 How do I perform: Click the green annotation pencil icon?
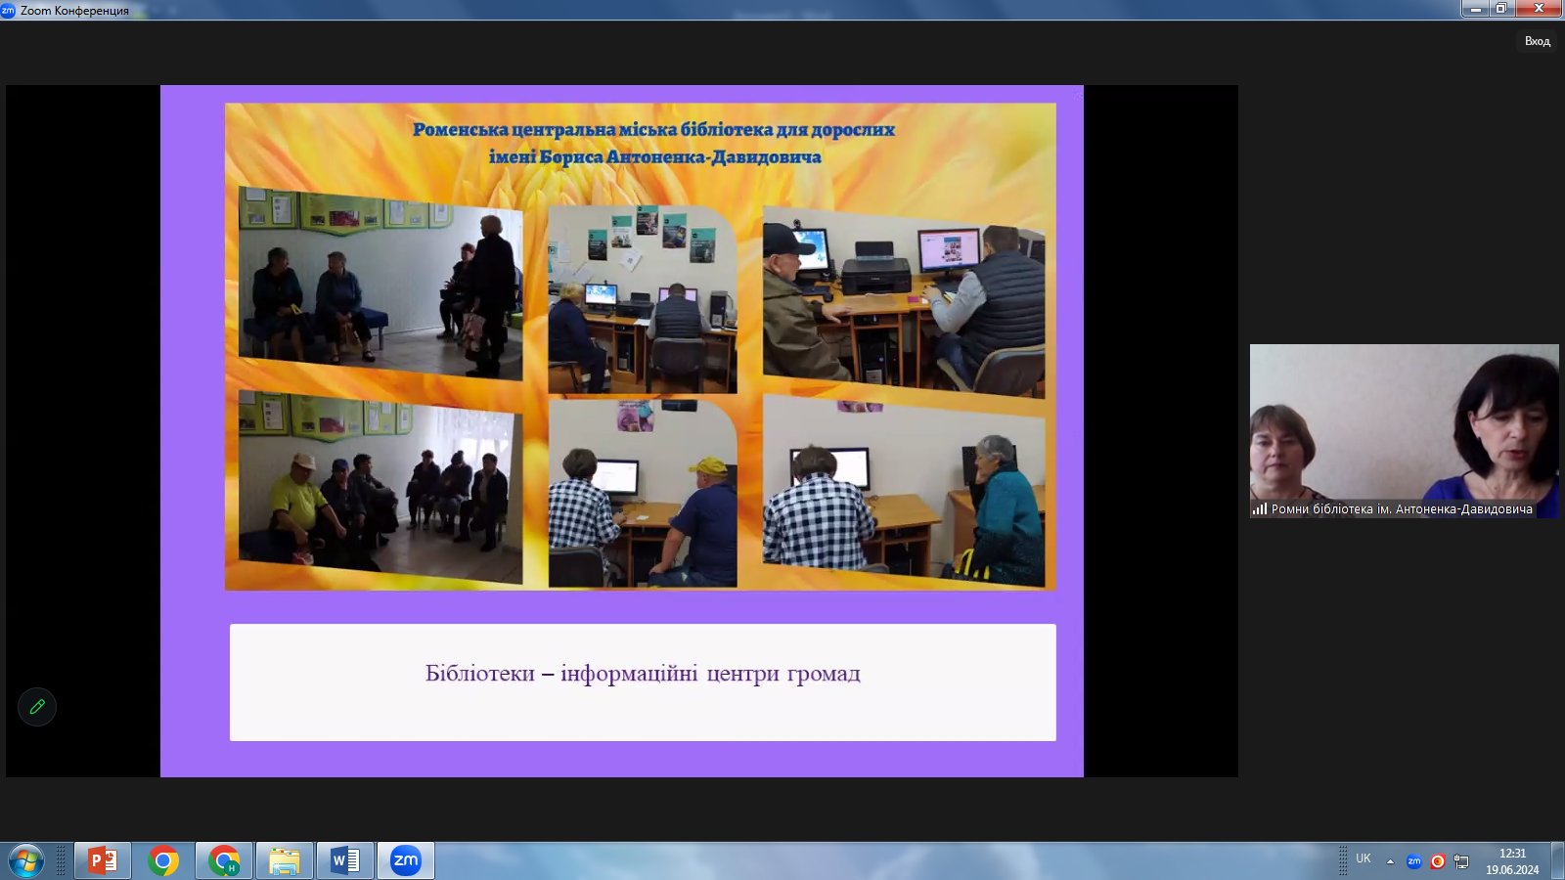tap(37, 707)
